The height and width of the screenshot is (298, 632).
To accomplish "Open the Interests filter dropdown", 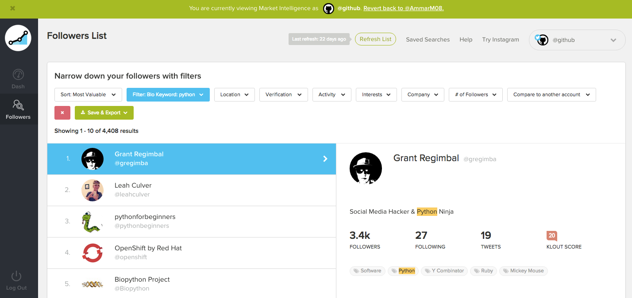I will pyautogui.click(x=376, y=94).
